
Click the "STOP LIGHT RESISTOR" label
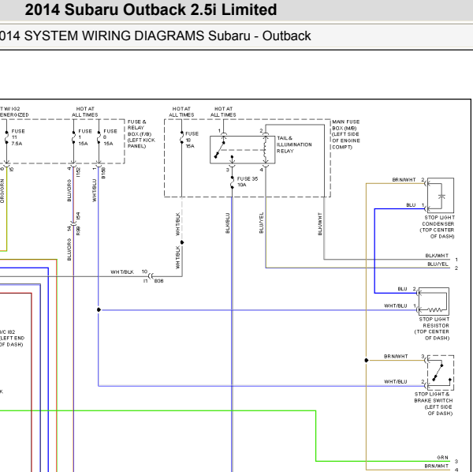pyautogui.click(x=434, y=322)
